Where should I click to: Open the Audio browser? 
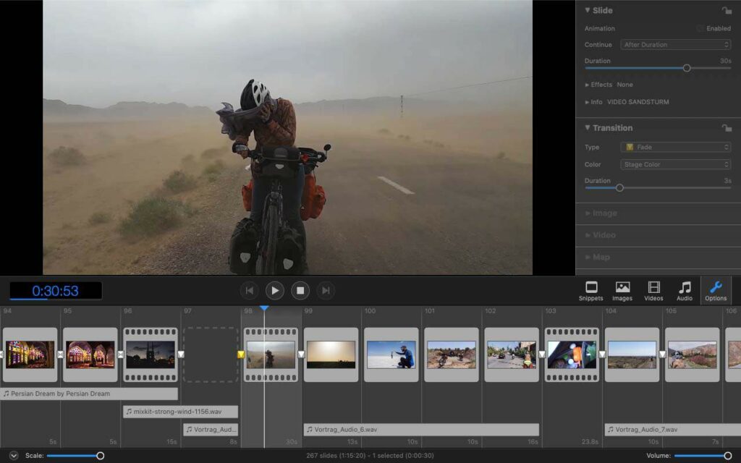click(x=685, y=291)
